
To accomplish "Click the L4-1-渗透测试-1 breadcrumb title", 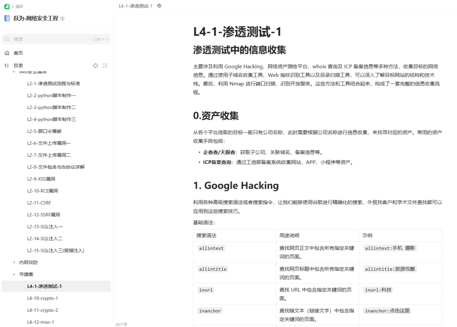I will [x=135, y=6].
